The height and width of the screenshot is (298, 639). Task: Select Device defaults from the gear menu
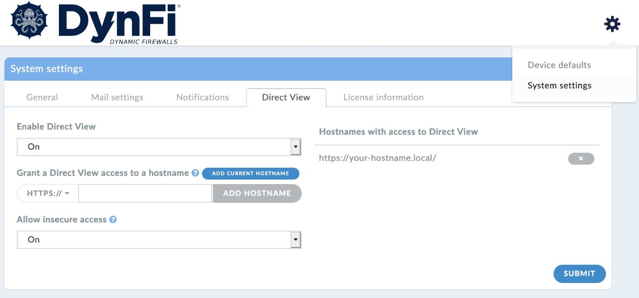coord(559,65)
